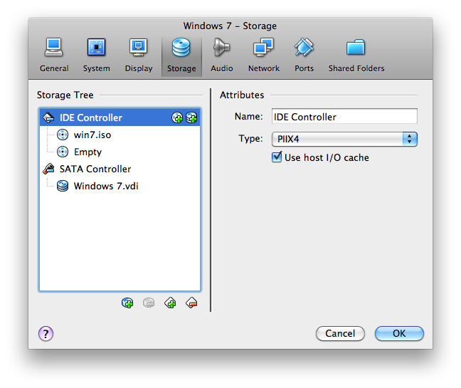Image resolution: width=461 pixels, height=388 pixels.
Task: Select win7.iso in storage tree
Action: pos(120,135)
